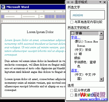
Task: Click the 'minim' sample text preview box
Action: click(x=87, y=15)
